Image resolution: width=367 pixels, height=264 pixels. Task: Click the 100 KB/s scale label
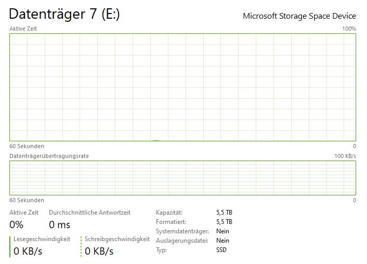(345, 156)
